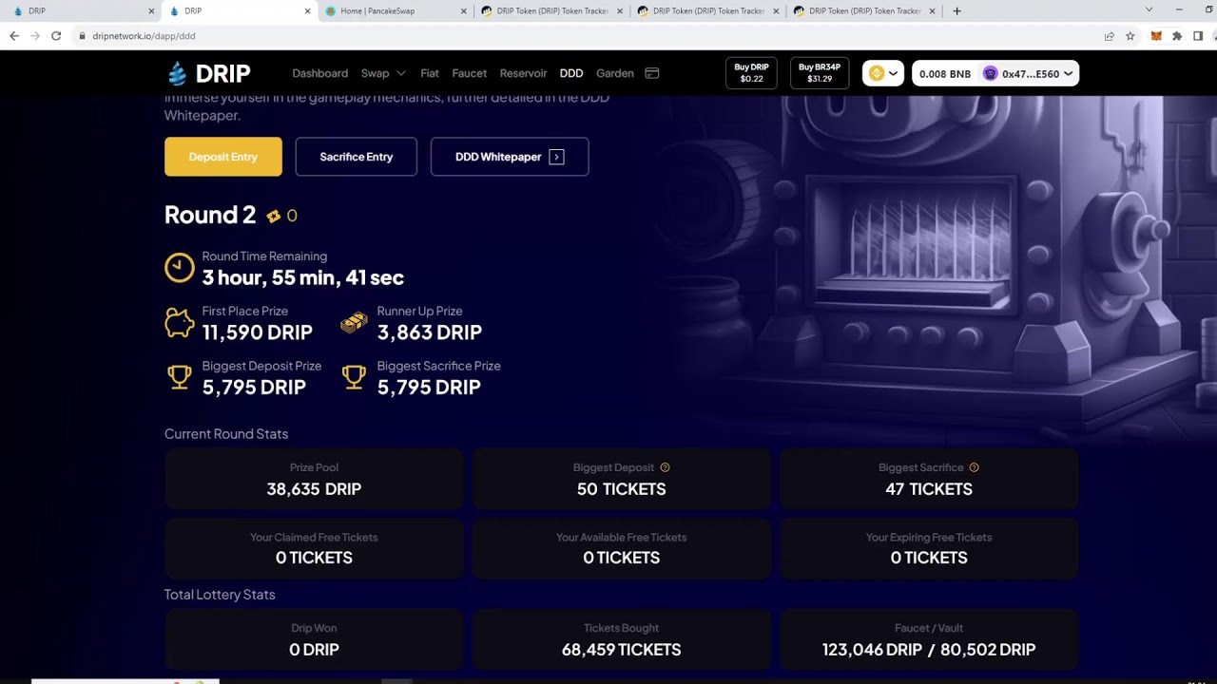Click the Deposit Entry button

point(223,157)
